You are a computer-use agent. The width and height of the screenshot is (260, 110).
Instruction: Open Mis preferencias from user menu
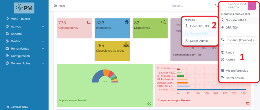click(236, 71)
